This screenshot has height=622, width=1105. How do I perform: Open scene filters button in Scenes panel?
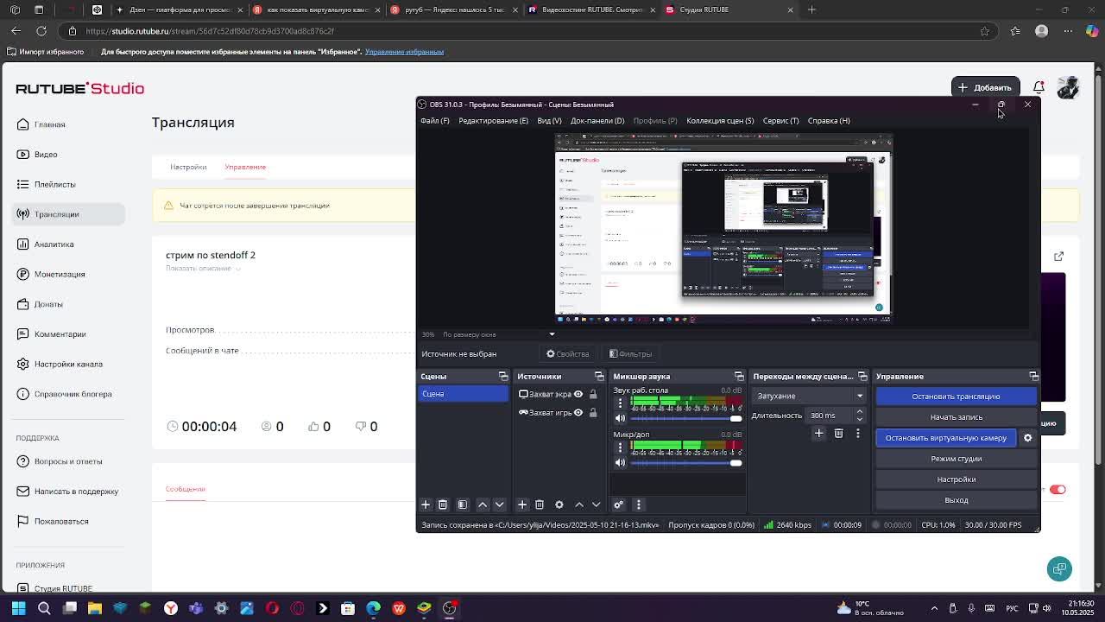point(463,505)
